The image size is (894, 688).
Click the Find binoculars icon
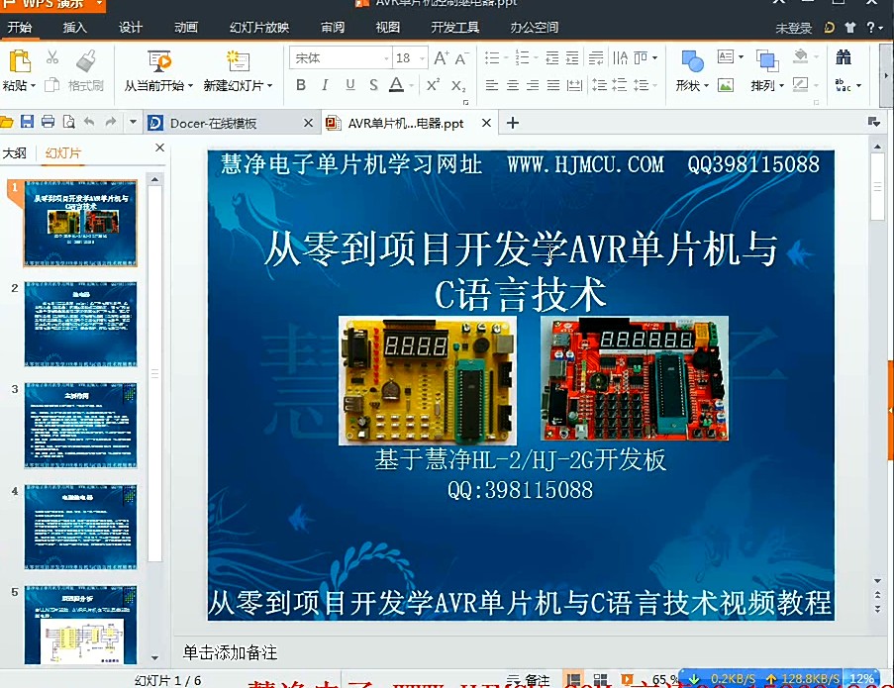pyautogui.click(x=844, y=57)
